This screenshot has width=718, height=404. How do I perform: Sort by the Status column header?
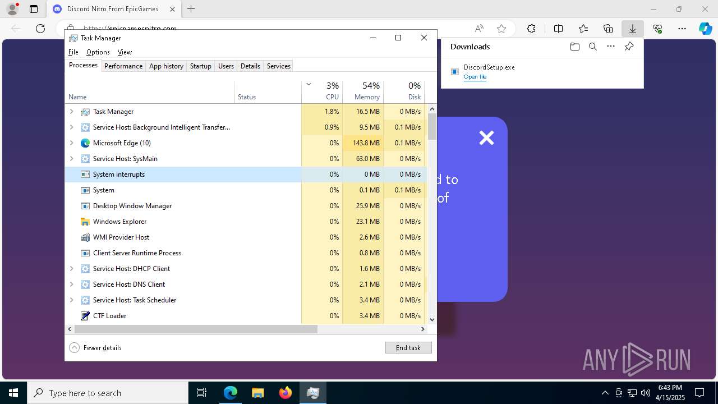(x=268, y=91)
